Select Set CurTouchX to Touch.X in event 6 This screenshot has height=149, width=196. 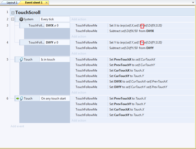(x=127, y=109)
